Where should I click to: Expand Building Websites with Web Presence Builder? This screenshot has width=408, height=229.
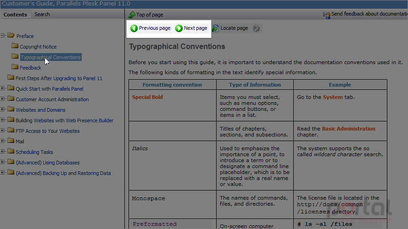[2, 120]
